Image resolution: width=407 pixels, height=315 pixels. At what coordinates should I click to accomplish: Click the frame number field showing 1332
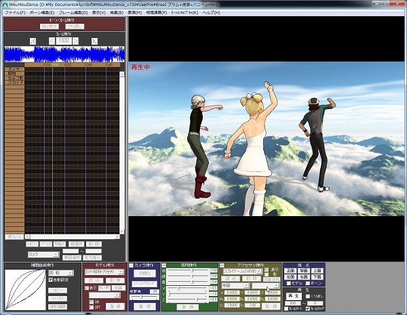click(64, 41)
